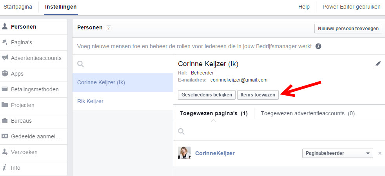The image size is (385, 176).
Task: Switch to Toegewezen advertentieaccounts tab
Action: coord(308,113)
